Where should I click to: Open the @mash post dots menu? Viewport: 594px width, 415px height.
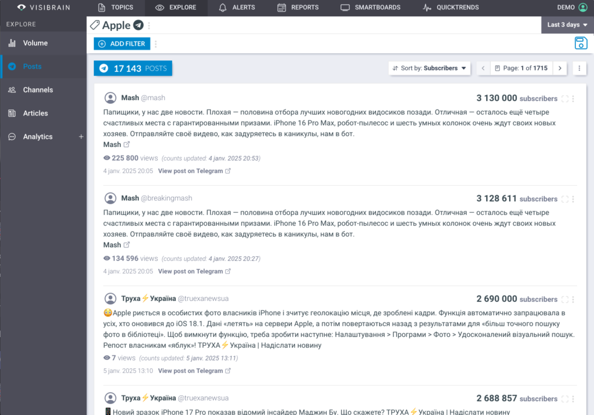pos(573,99)
